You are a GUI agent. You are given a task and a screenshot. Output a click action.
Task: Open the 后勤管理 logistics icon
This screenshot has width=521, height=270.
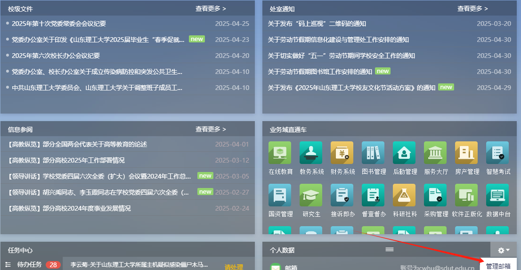(404, 153)
